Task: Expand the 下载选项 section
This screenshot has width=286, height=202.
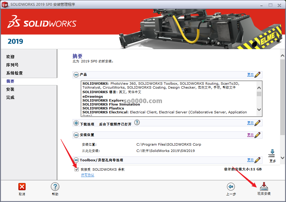Action: tap(76, 123)
